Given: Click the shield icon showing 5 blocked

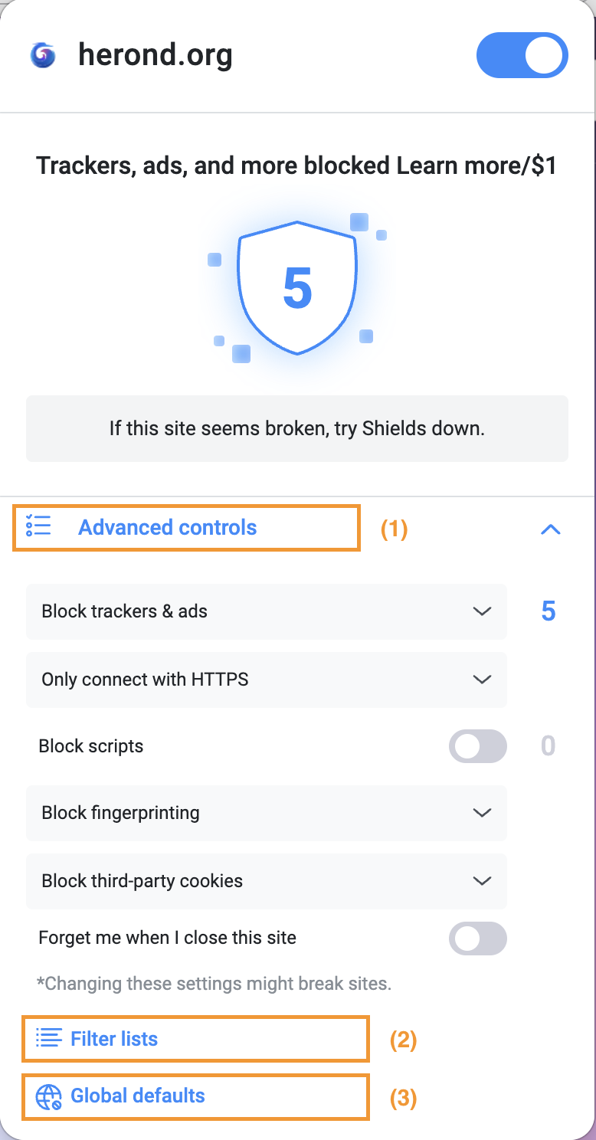Looking at the screenshot, I should pyautogui.click(x=297, y=287).
